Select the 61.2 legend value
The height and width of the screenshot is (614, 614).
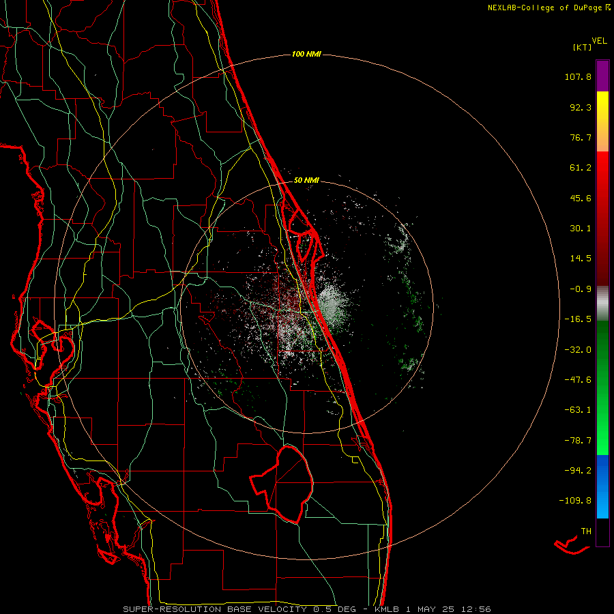[581, 168]
